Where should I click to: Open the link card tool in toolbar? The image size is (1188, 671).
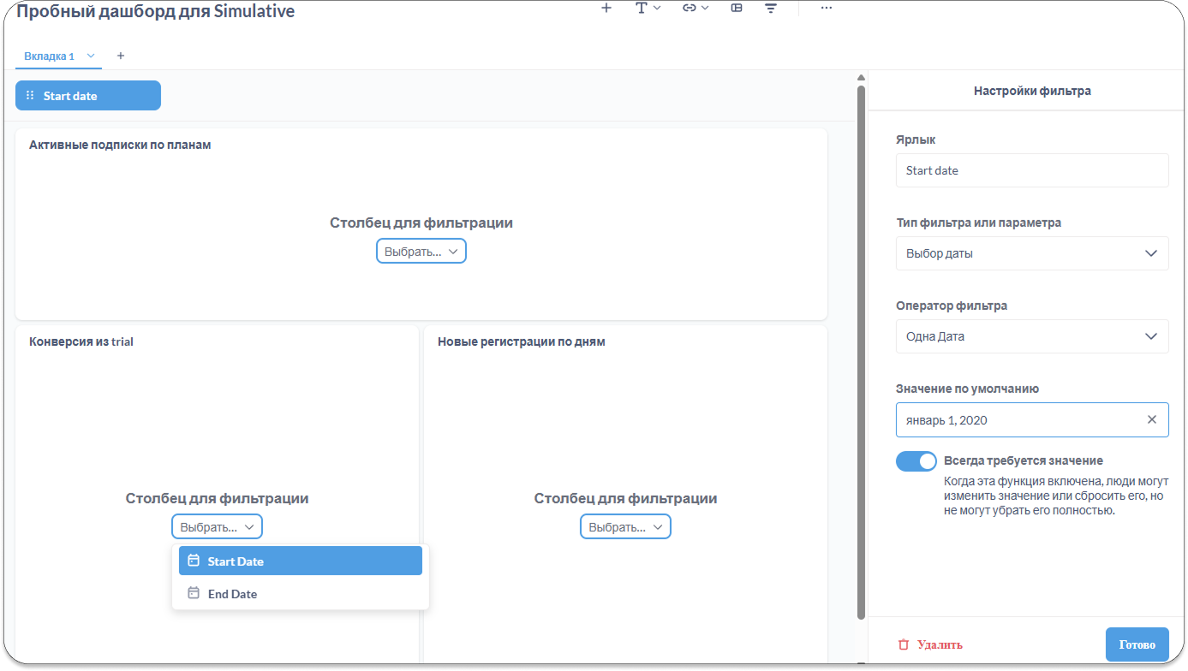coord(695,8)
